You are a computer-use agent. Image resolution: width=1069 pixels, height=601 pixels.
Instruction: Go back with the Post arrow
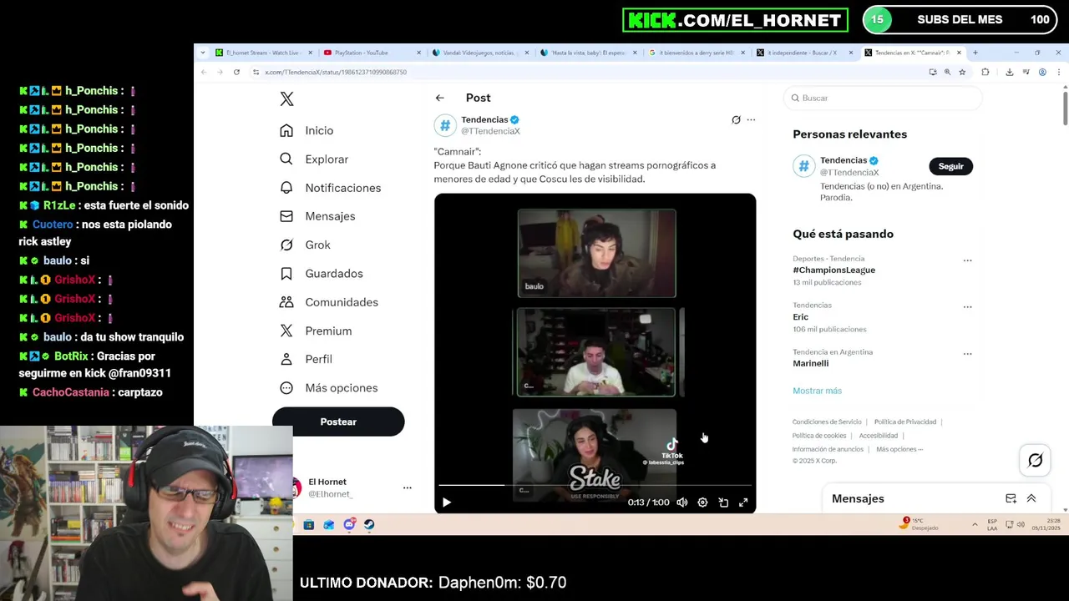[439, 98]
